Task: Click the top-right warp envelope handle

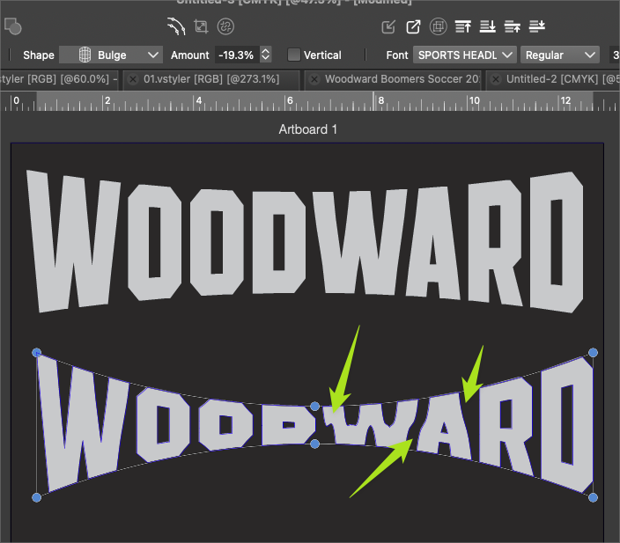Action: click(x=593, y=353)
